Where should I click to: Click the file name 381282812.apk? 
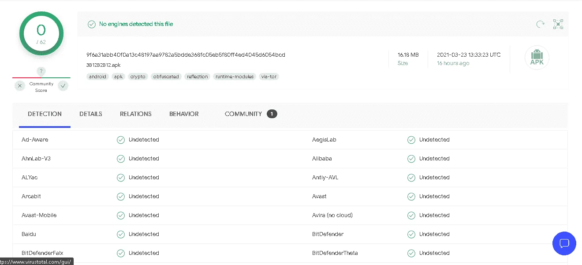tap(104, 65)
